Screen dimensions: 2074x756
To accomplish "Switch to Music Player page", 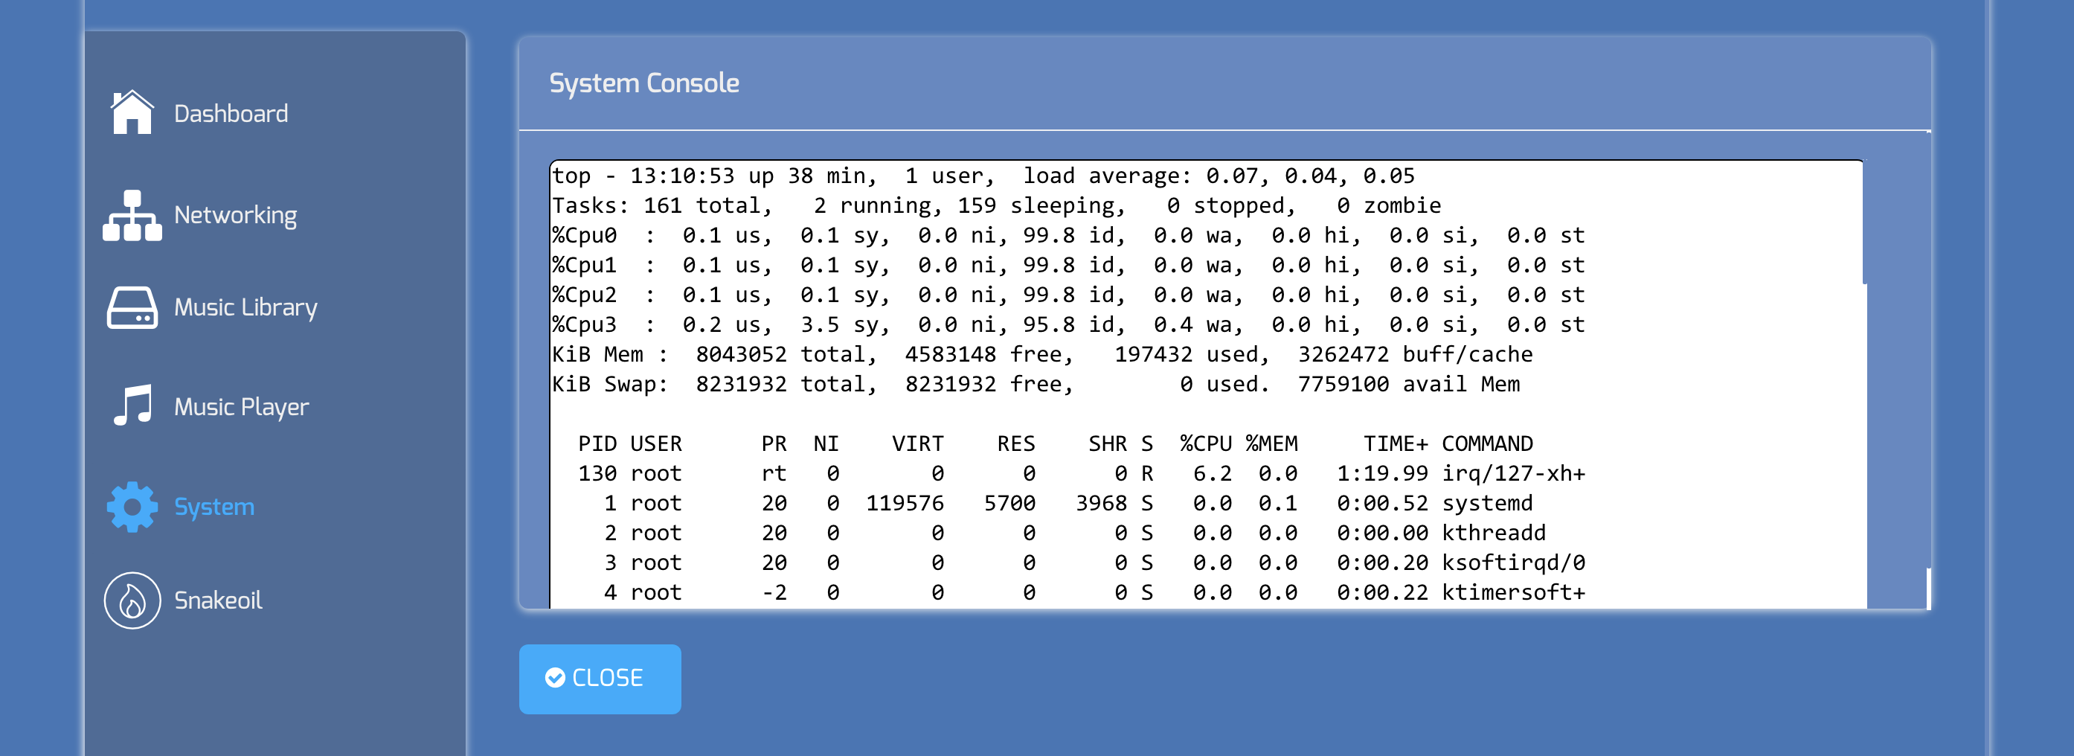I will click(x=241, y=407).
